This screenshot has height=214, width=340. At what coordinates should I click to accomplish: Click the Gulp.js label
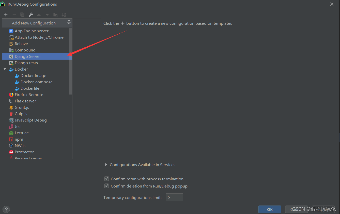pos(21,114)
